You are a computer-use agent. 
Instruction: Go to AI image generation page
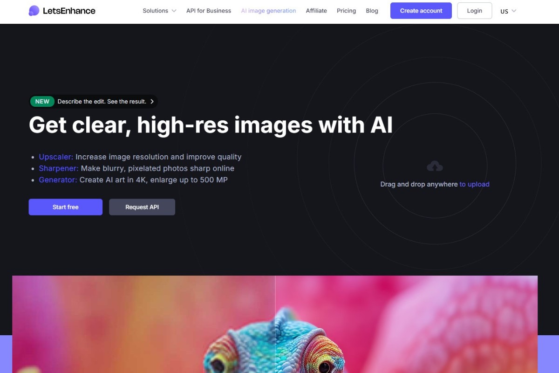(268, 11)
